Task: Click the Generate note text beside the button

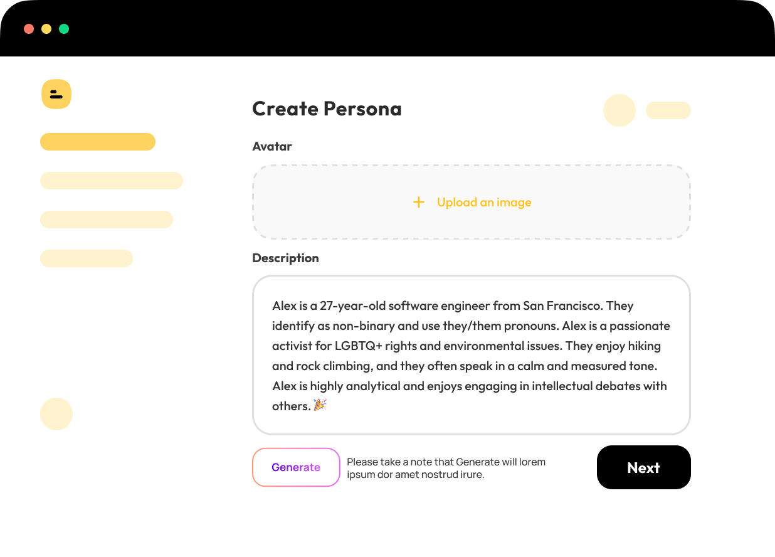Action: coord(446,468)
